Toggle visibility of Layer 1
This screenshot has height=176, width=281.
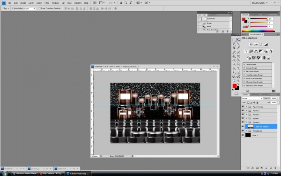[x=243, y=135]
